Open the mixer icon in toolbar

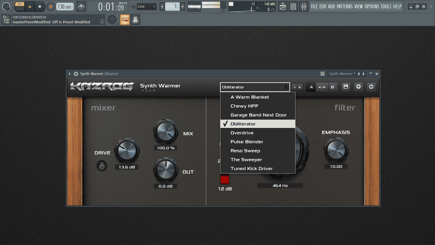click(x=304, y=6)
